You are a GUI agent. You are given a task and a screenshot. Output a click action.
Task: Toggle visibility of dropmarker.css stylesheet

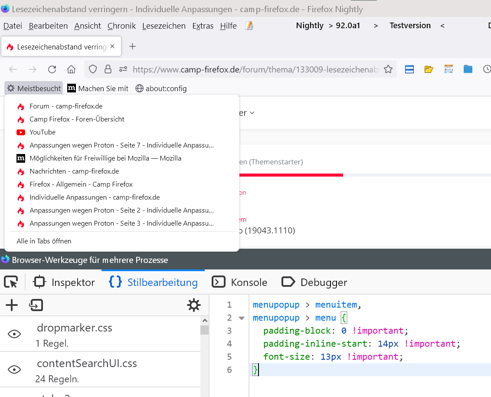tap(15, 334)
